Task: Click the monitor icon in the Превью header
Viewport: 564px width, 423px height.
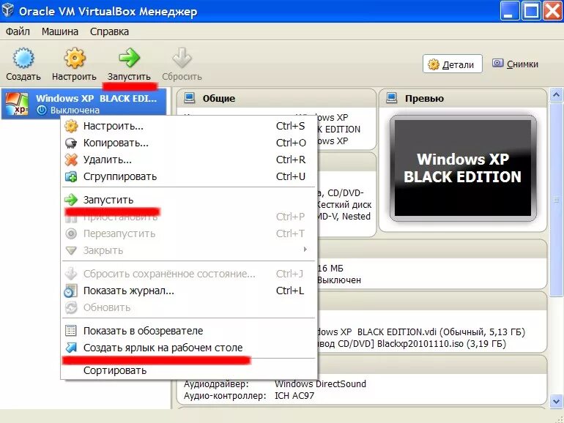Action: (392, 98)
